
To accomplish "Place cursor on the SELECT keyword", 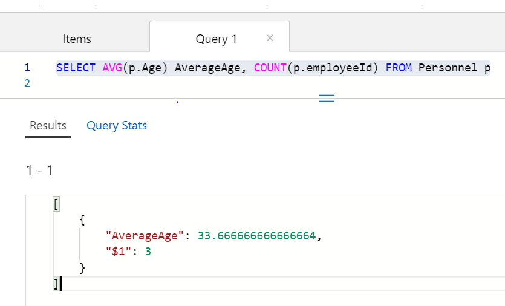I will (x=76, y=68).
